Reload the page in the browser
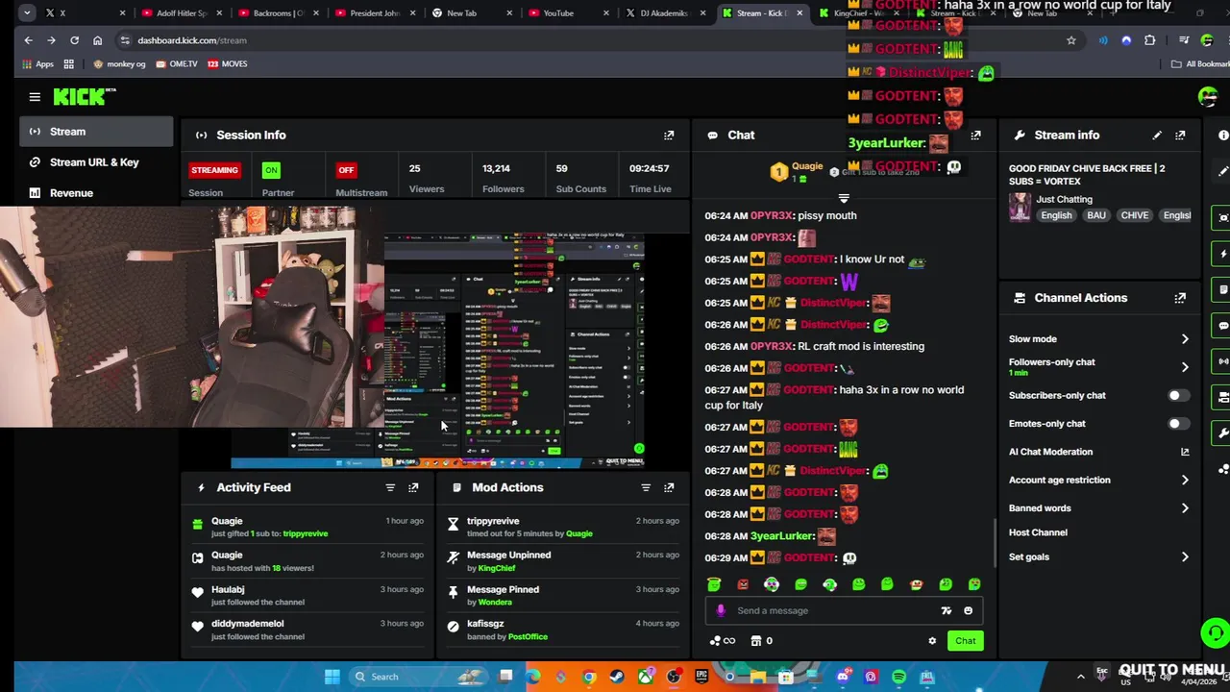 click(x=74, y=40)
